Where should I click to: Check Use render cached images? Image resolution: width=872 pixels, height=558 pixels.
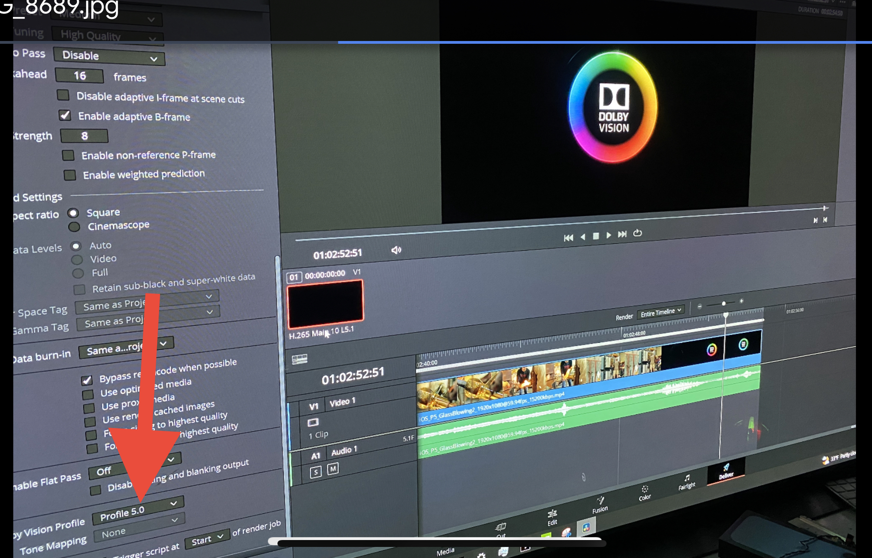point(90,422)
